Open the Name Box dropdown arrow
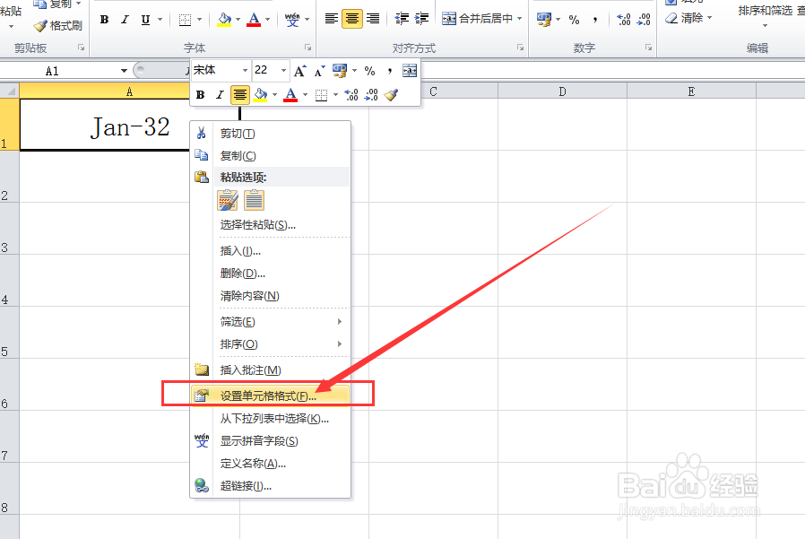The width and height of the screenshot is (805, 539). tap(124, 69)
